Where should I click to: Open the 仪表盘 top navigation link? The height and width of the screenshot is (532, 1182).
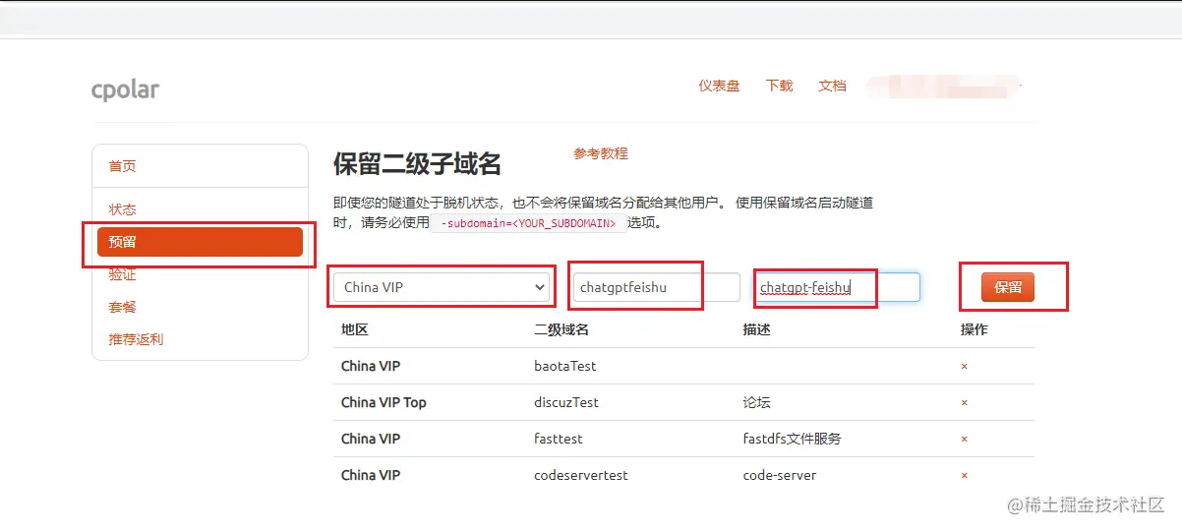pyautogui.click(x=719, y=86)
